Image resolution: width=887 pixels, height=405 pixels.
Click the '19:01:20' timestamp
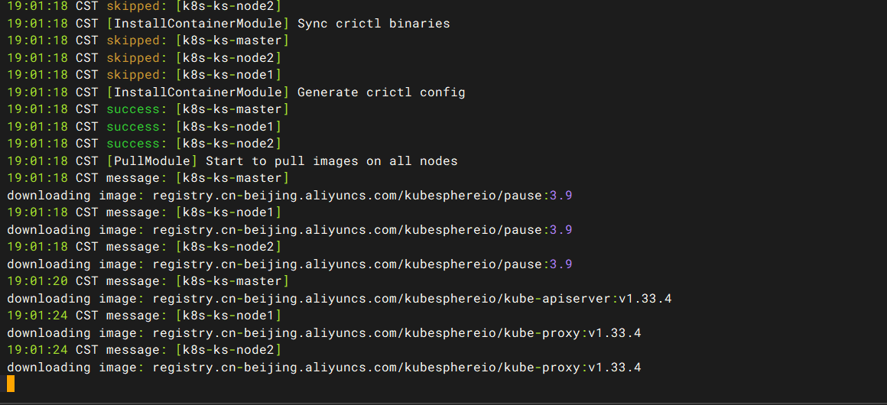pos(37,281)
